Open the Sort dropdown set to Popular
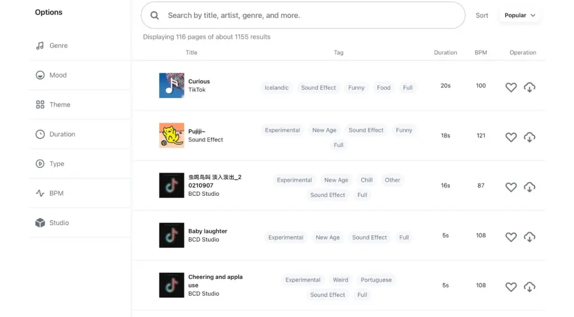This screenshot has width=574, height=317. click(520, 16)
